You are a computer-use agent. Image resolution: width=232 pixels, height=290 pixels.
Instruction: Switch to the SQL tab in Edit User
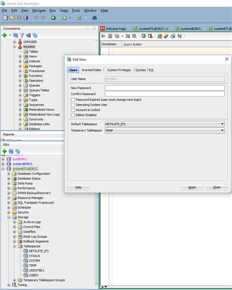click(x=151, y=70)
